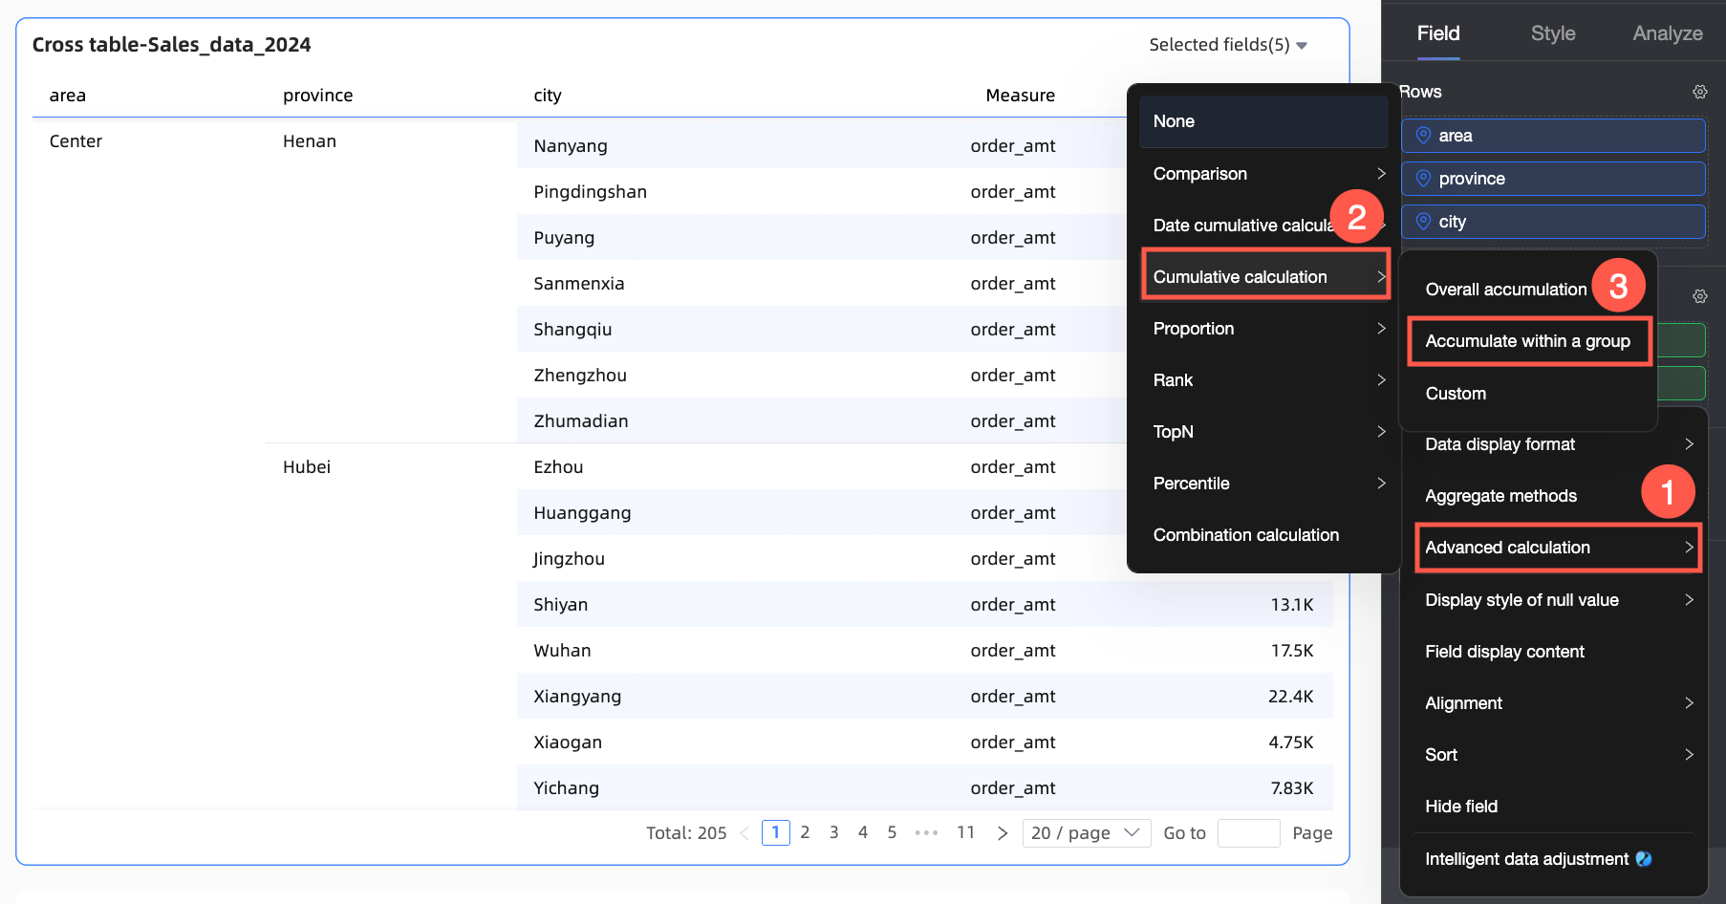
Task: Click the gear icon below the Rows section
Action: click(1699, 296)
